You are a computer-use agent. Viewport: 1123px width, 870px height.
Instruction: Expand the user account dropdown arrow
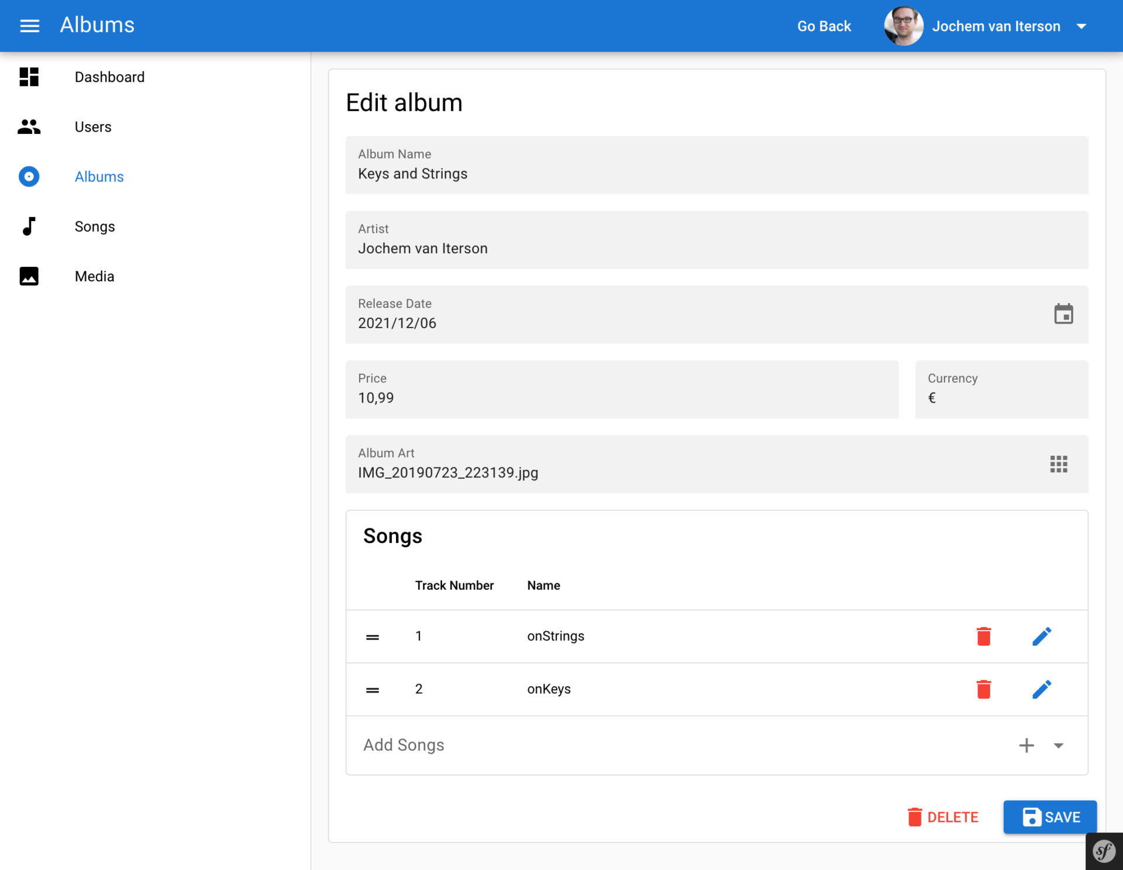[1081, 26]
